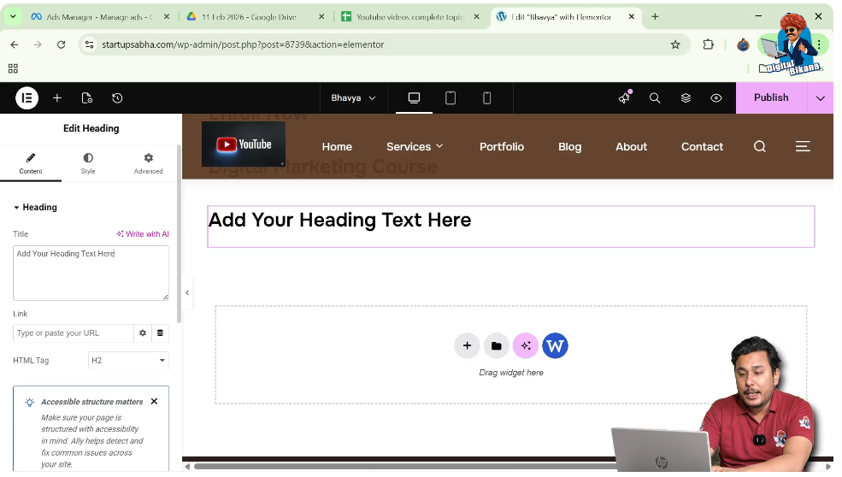
Task: Click the Write with AI link
Action: (x=143, y=234)
